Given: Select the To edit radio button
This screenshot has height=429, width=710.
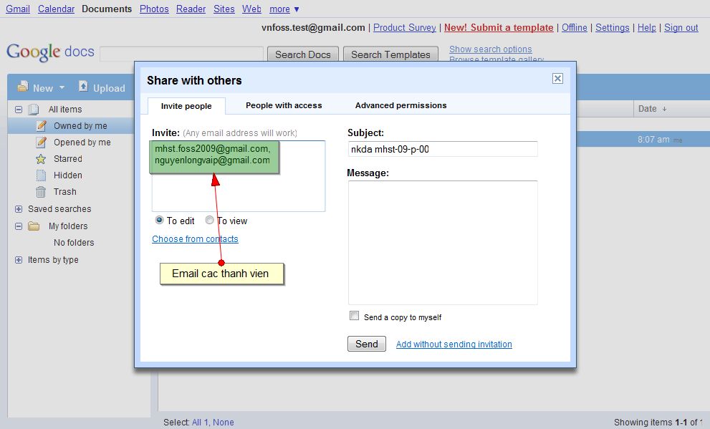Looking at the screenshot, I should 159,220.
